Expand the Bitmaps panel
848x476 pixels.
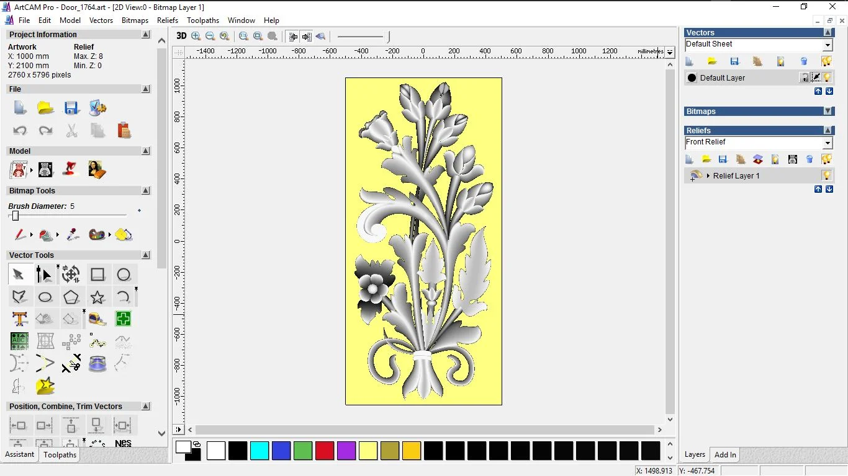point(828,112)
